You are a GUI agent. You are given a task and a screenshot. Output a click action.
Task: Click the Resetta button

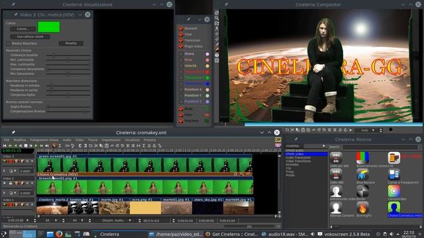[x=71, y=43]
